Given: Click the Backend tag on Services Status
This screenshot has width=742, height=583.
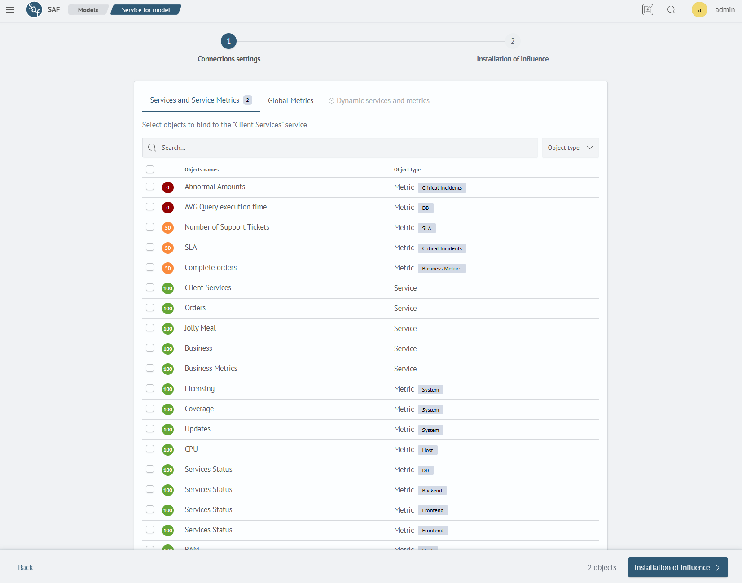Looking at the screenshot, I should (432, 491).
